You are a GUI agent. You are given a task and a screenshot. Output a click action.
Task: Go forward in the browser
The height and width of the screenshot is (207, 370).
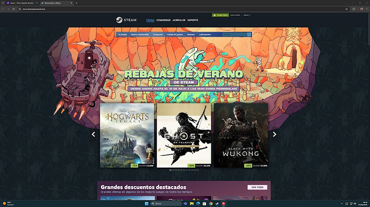pos(8,9)
